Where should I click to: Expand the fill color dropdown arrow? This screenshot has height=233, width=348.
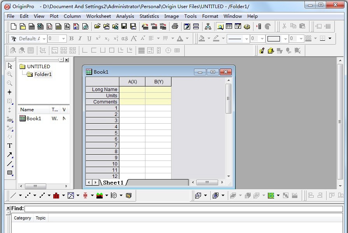(209, 38)
